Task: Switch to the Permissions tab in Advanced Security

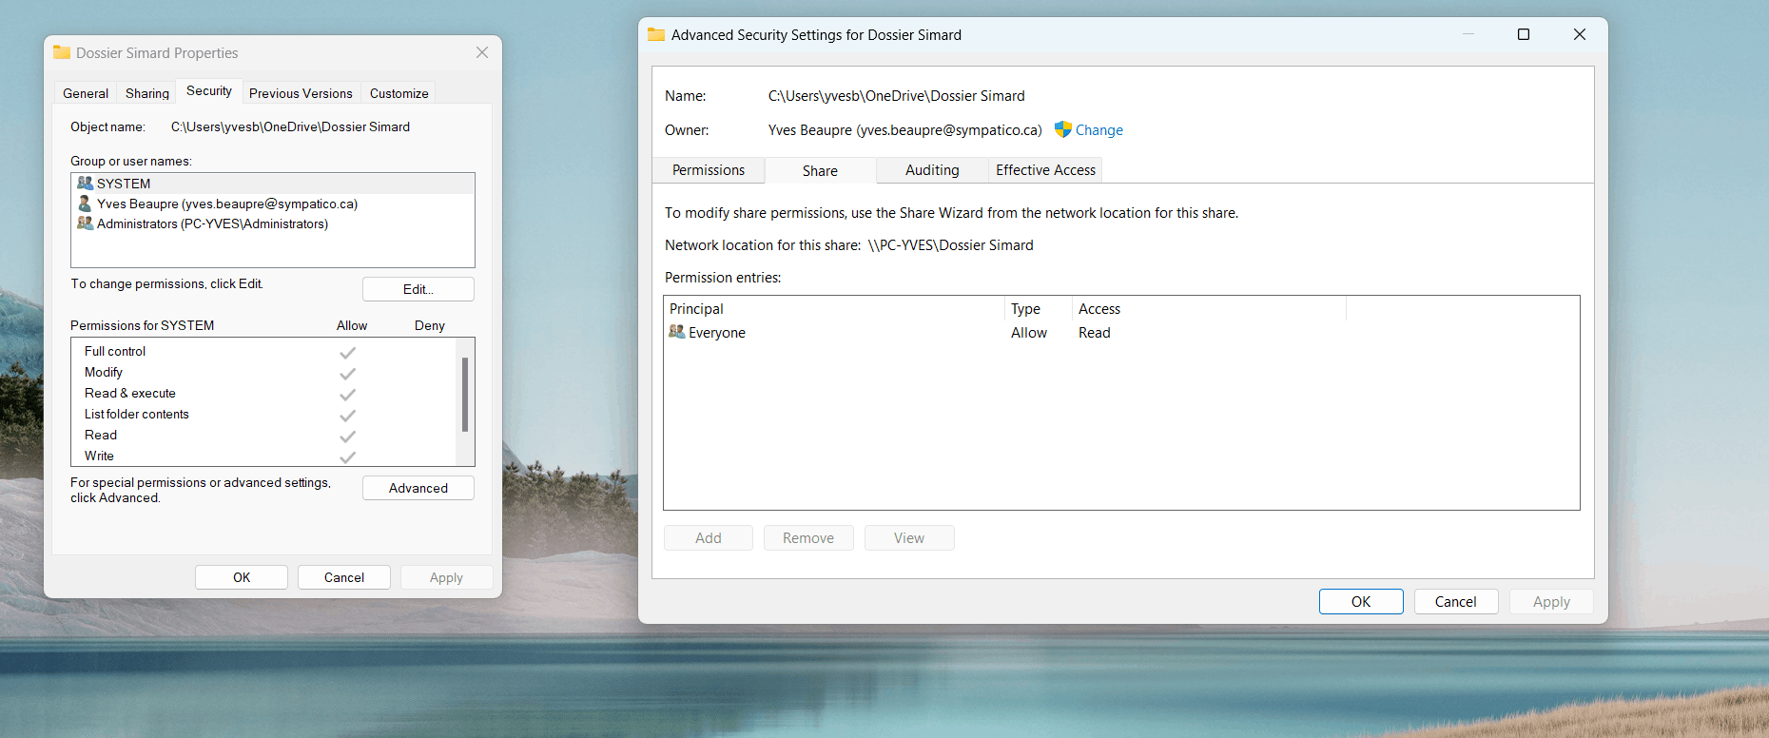Action: 709,170
